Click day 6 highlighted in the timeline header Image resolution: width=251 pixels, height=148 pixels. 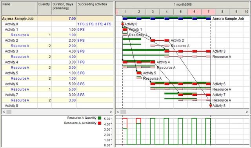pyautogui.click(x=195, y=12)
